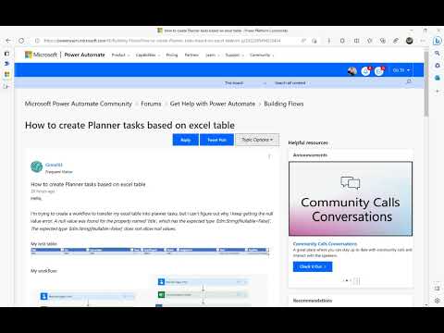Open the Partners menu item
The width and height of the screenshot is (444, 333).
[191, 55]
